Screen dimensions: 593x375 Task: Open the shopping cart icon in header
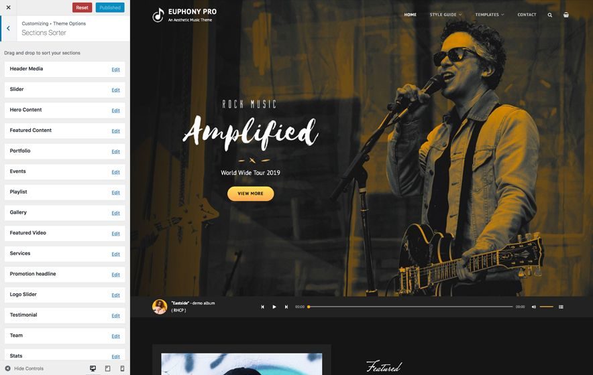tap(565, 15)
